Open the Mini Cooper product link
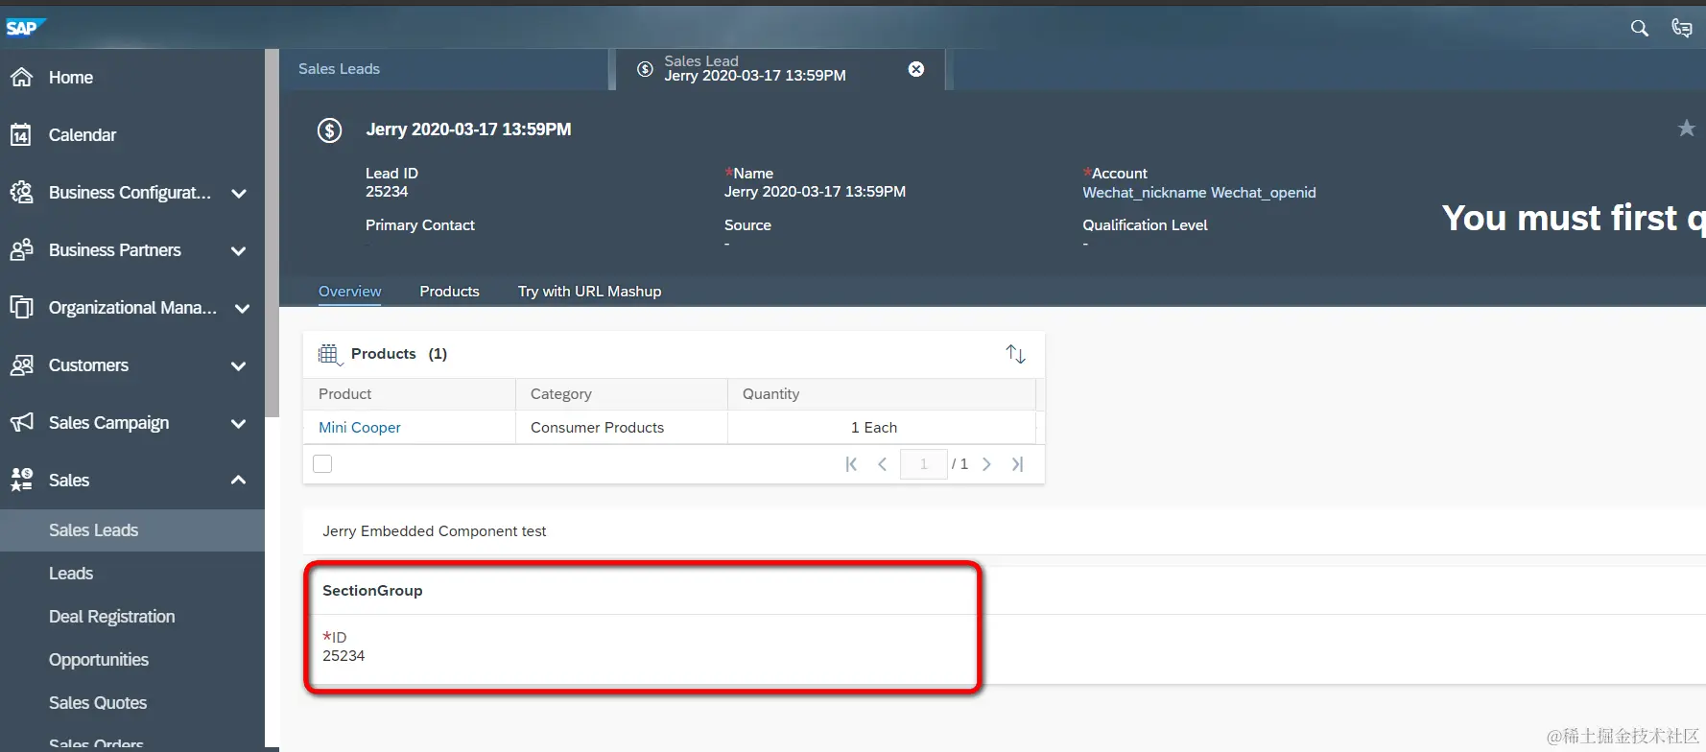Screen dimensions: 1706x752 (360, 428)
